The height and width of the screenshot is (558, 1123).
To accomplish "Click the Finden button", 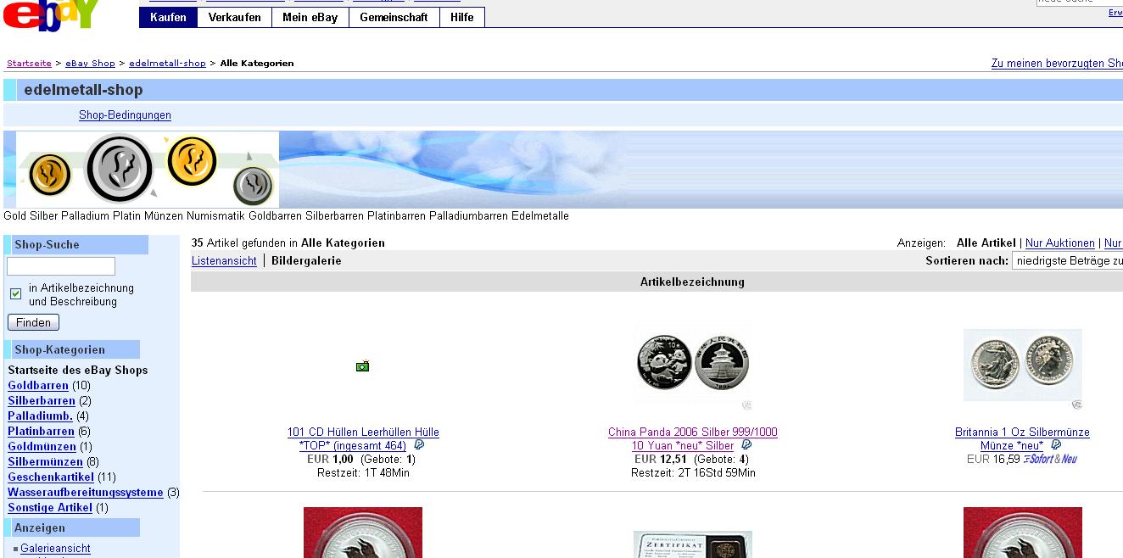I will (x=33, y=322).
